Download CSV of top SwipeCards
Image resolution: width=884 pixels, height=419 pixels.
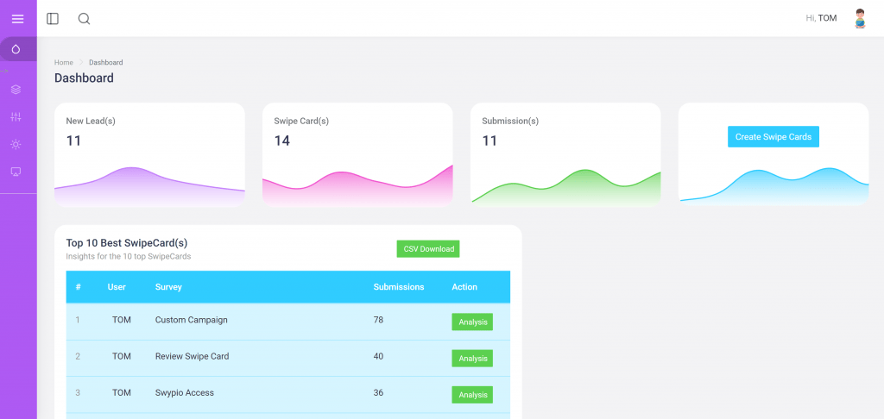click(428, 249)
